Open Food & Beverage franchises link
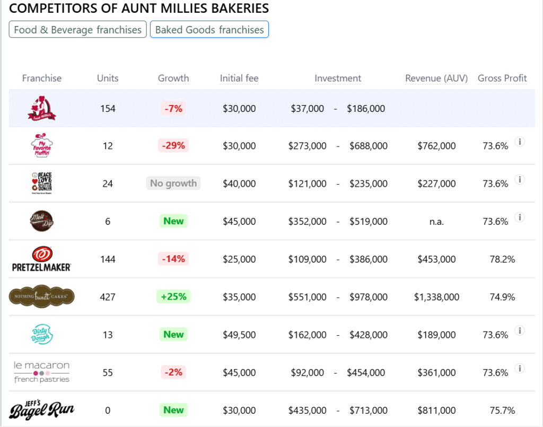 click(x=77, y=29)
